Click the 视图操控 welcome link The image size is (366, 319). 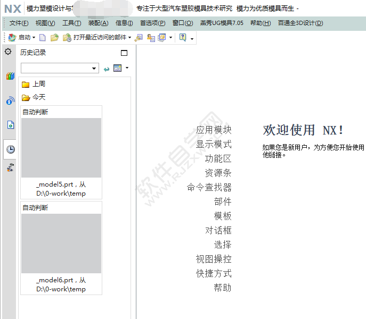click(213, 259)
